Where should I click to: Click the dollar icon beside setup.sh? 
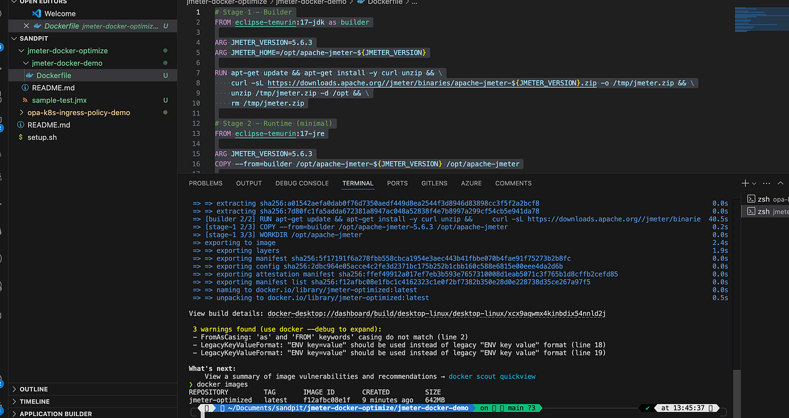coord(20,137)
